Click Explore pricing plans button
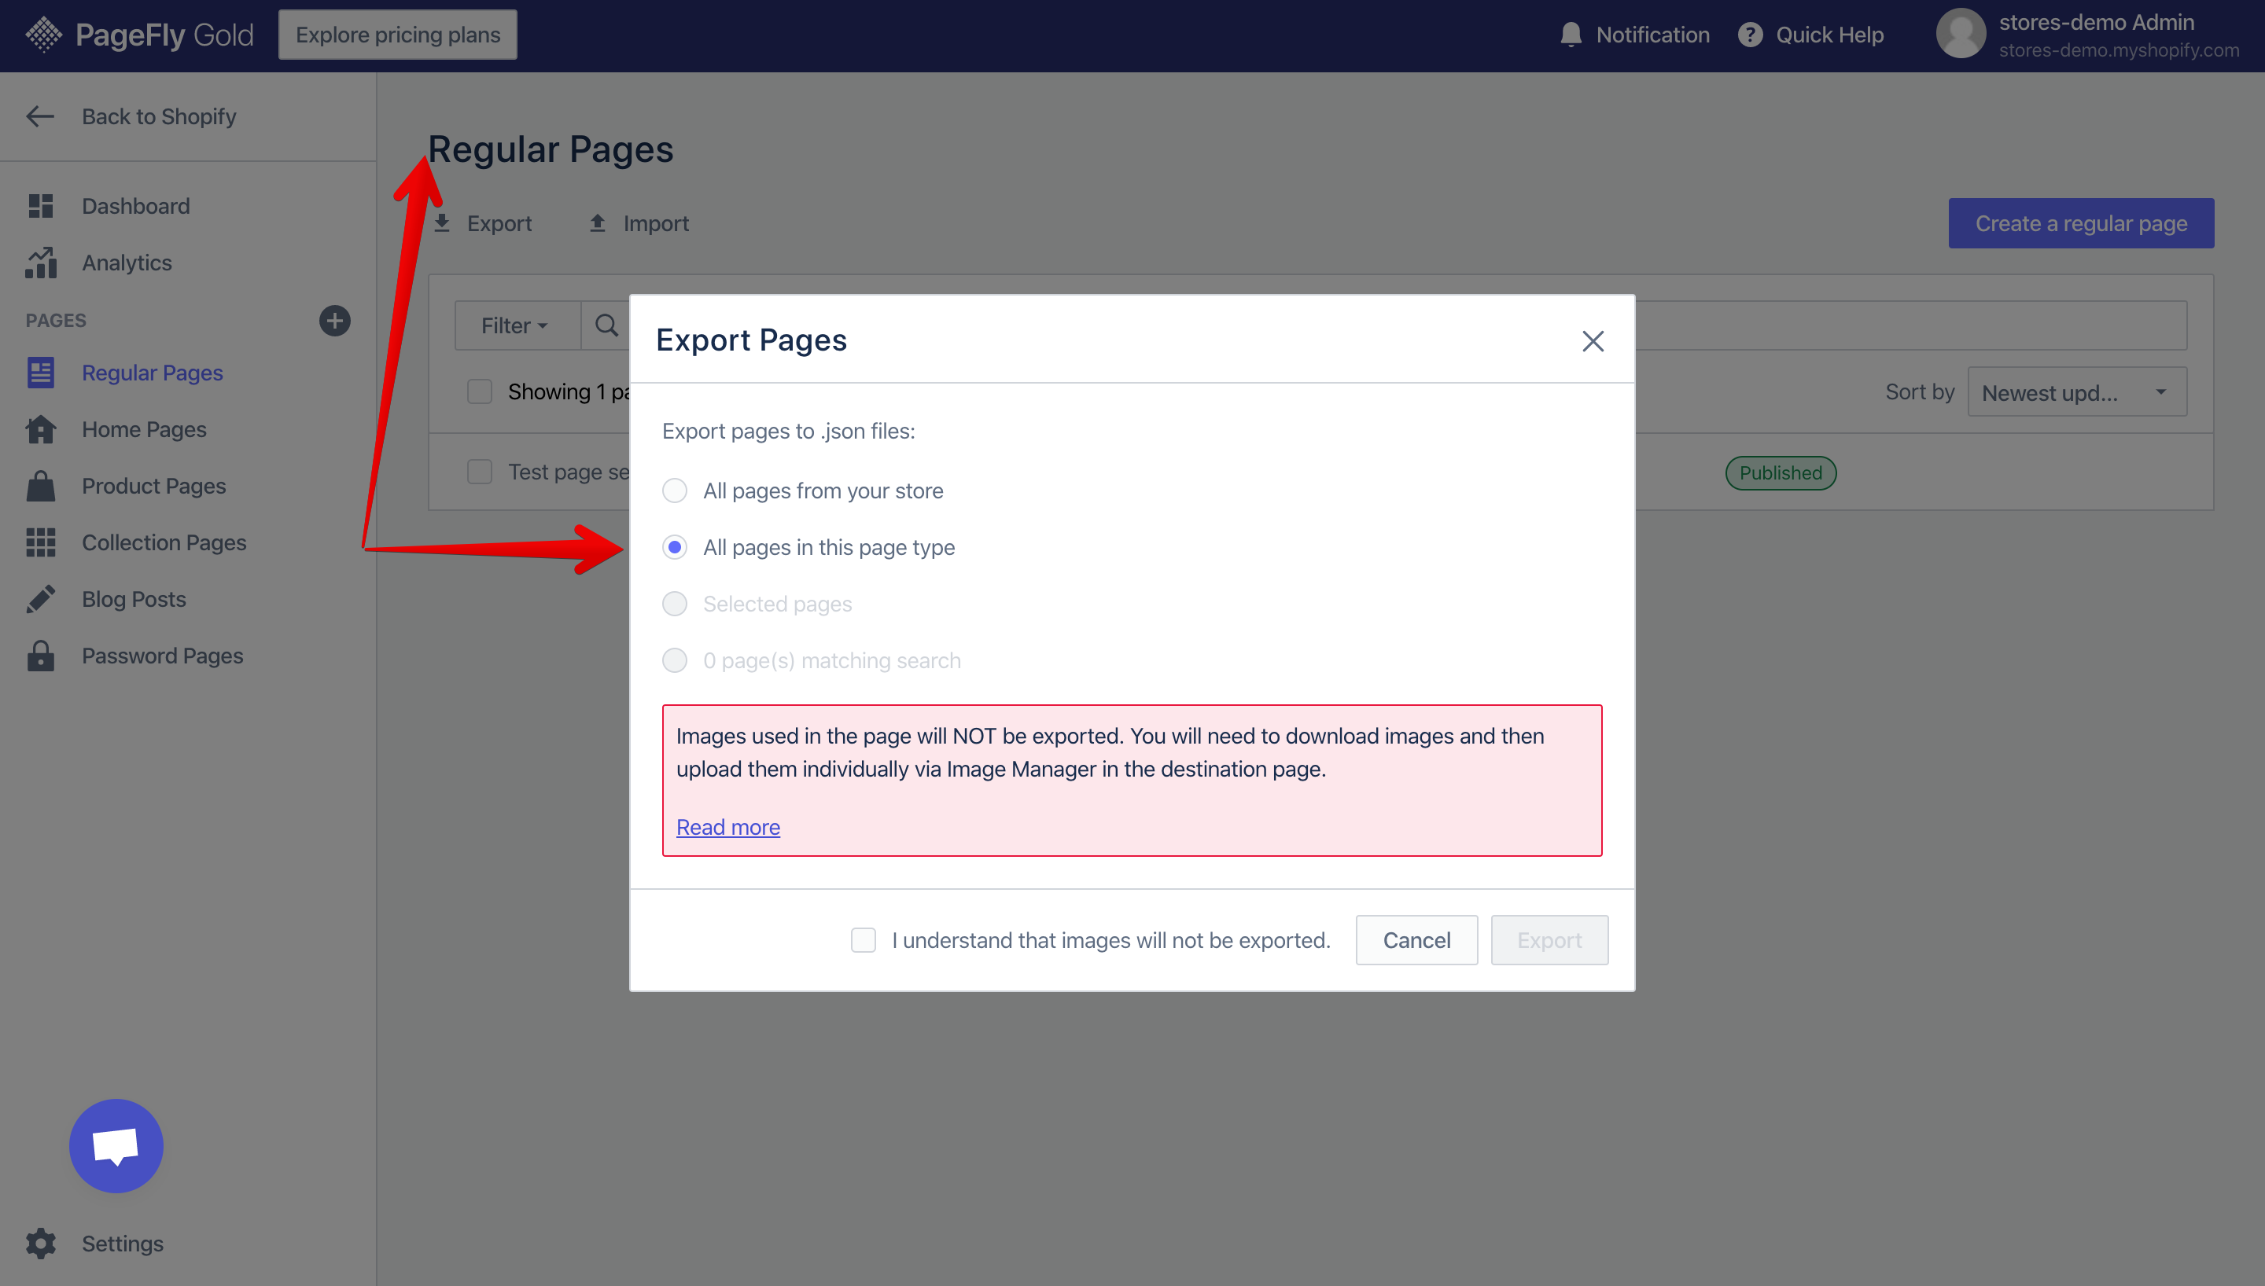Viewport: 2265px width, 1286px height. point(397,35)
